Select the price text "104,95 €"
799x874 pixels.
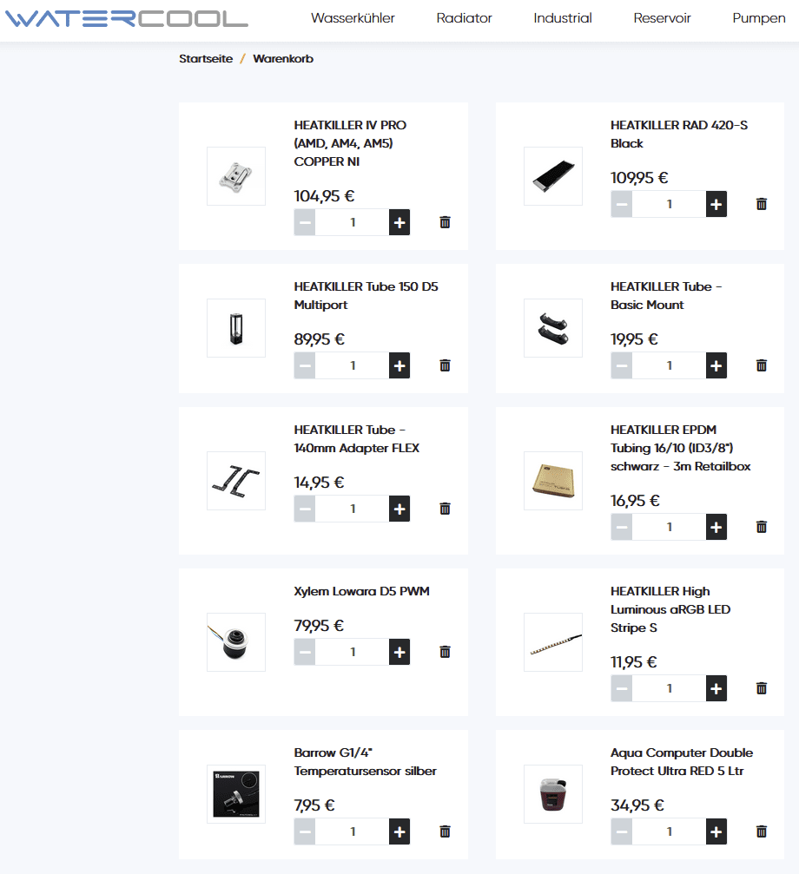click(324, 196)
